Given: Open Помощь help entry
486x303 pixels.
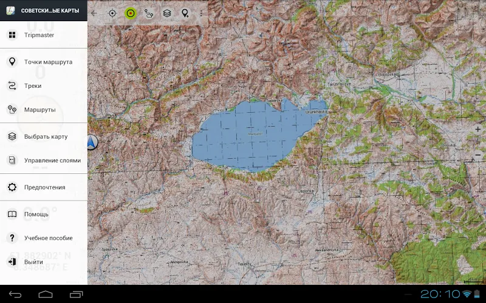Looking at the screenshot, I should pyautogui.click(x=43, y=214).
